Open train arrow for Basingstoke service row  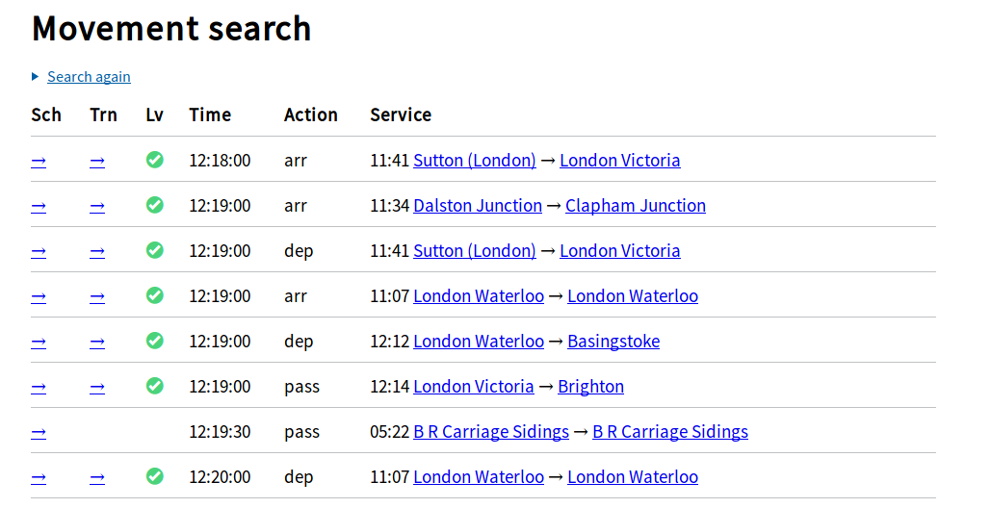click(x=97, y=342)
